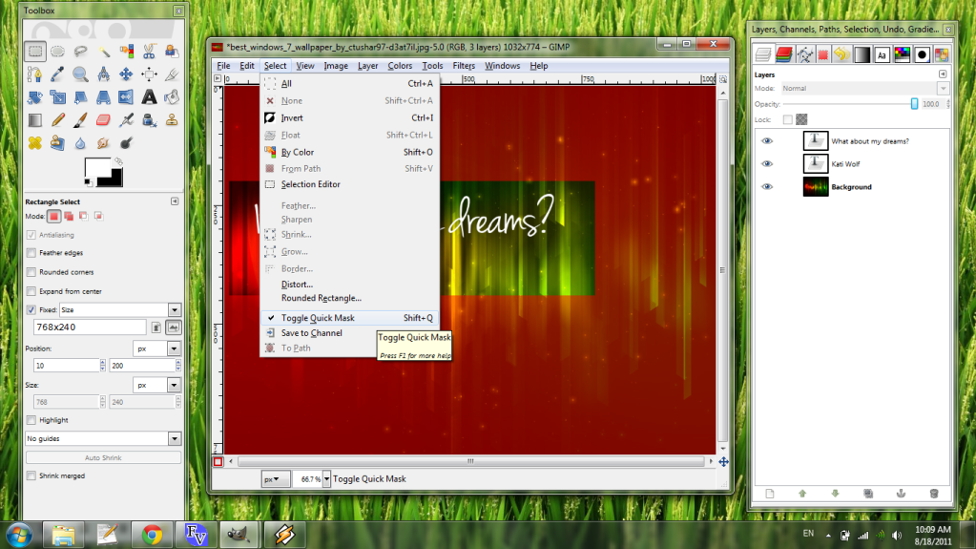Select the Blur/Sharpen droplet tool
This screenshot has width=976, height=549.
(x=80, y=142)
